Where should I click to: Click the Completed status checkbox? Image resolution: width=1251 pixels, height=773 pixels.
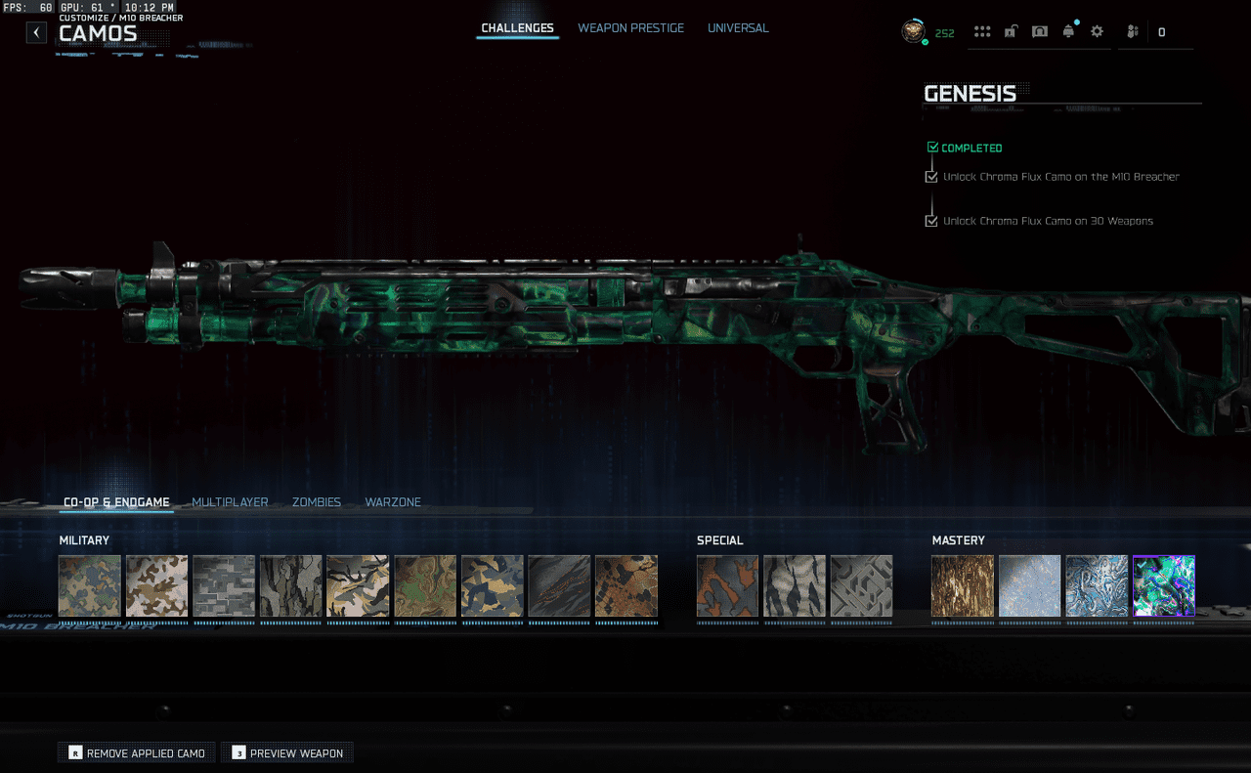(x=932, y=148)
